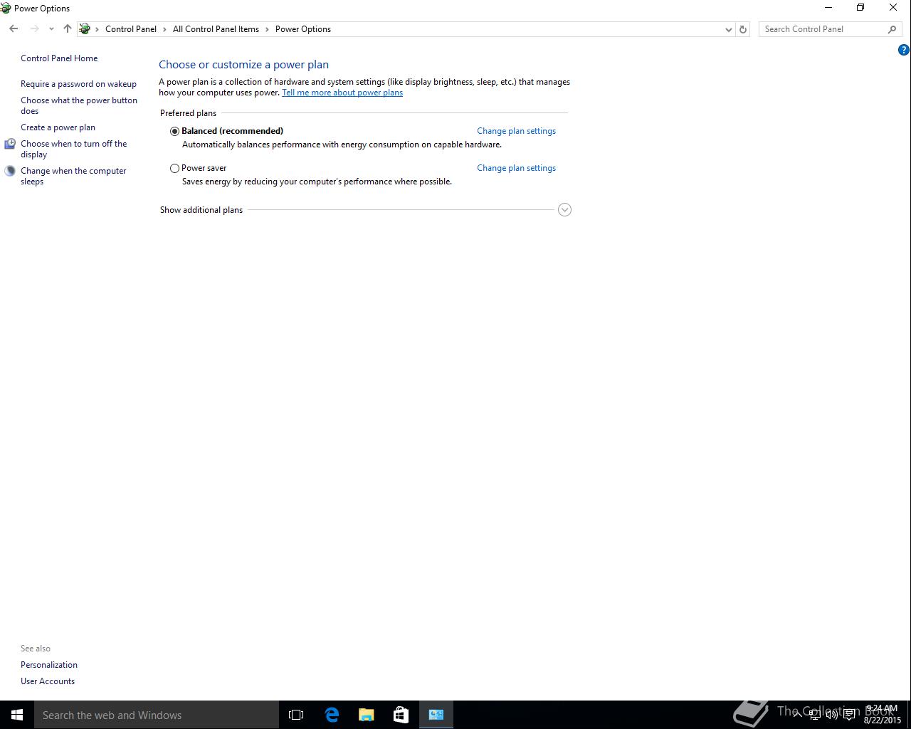Viewport: 911px width, 729px height.
Task: Open Require a password on wakeup
Action: 78,84
